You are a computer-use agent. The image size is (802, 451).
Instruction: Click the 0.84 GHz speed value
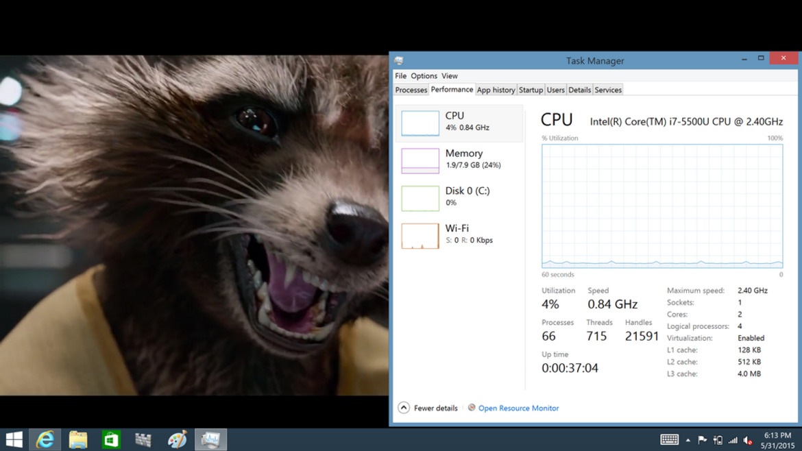[612, 304]
